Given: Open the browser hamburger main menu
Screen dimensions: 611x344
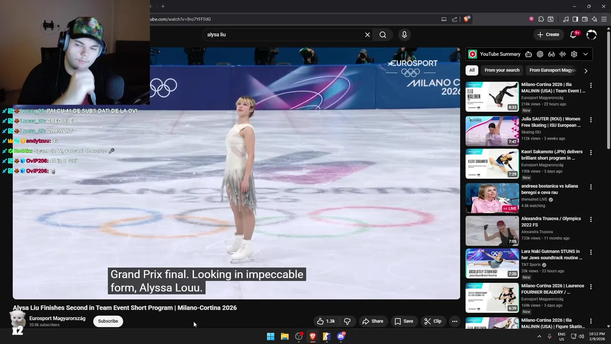Looking at the screenshot, I should (604, 19).
